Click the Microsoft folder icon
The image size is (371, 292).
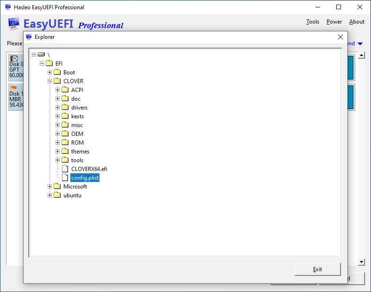[x=57, y=186]
